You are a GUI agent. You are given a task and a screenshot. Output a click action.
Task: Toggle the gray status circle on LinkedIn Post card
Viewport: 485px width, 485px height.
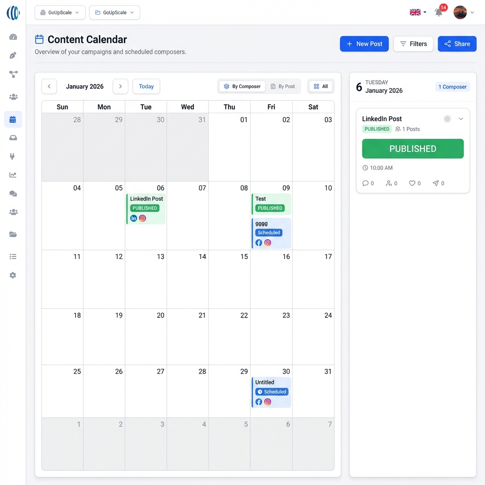(447, 119)
